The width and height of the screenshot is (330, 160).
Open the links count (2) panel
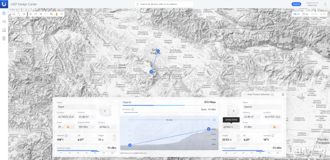tap(296, 14)
